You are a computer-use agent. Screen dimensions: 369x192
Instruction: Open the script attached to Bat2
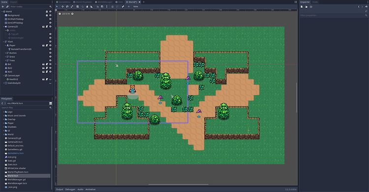click(47, 68)
